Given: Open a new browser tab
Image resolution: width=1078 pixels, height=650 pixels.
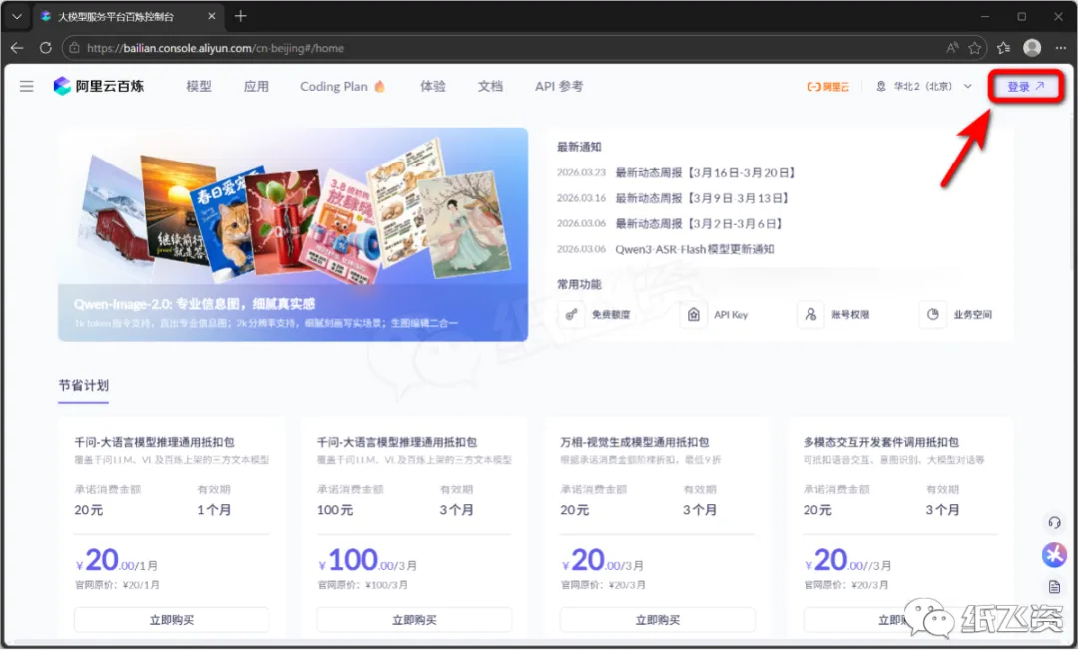Looking at the screenshot, I should pyautogui.click(x=240, y=16).
